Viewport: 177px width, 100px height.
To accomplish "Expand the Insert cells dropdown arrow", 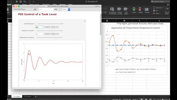I will pyautogui.click(x=137, y=9).
